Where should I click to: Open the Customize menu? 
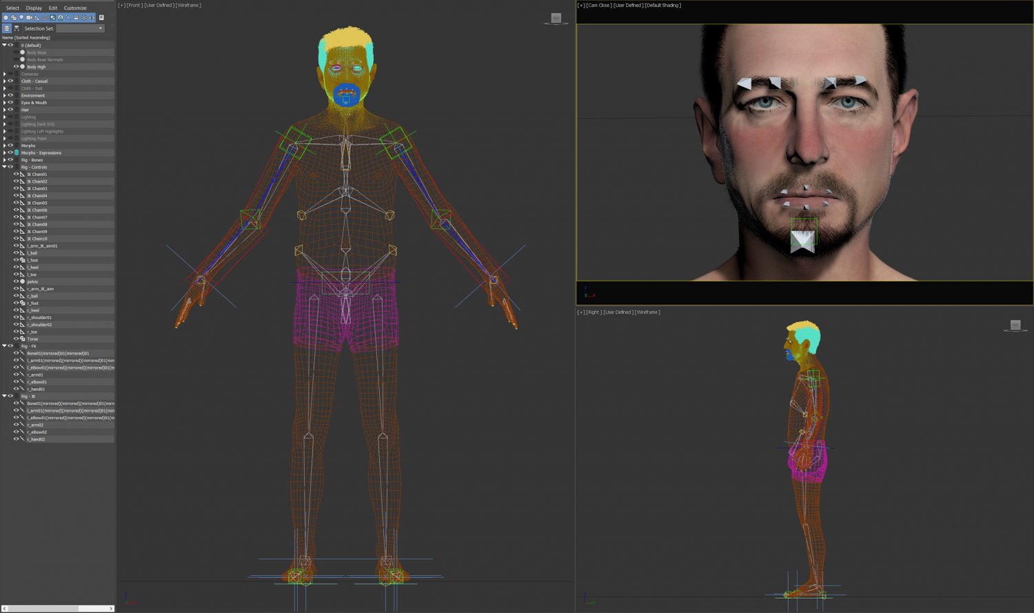click(x=74, y=8)
